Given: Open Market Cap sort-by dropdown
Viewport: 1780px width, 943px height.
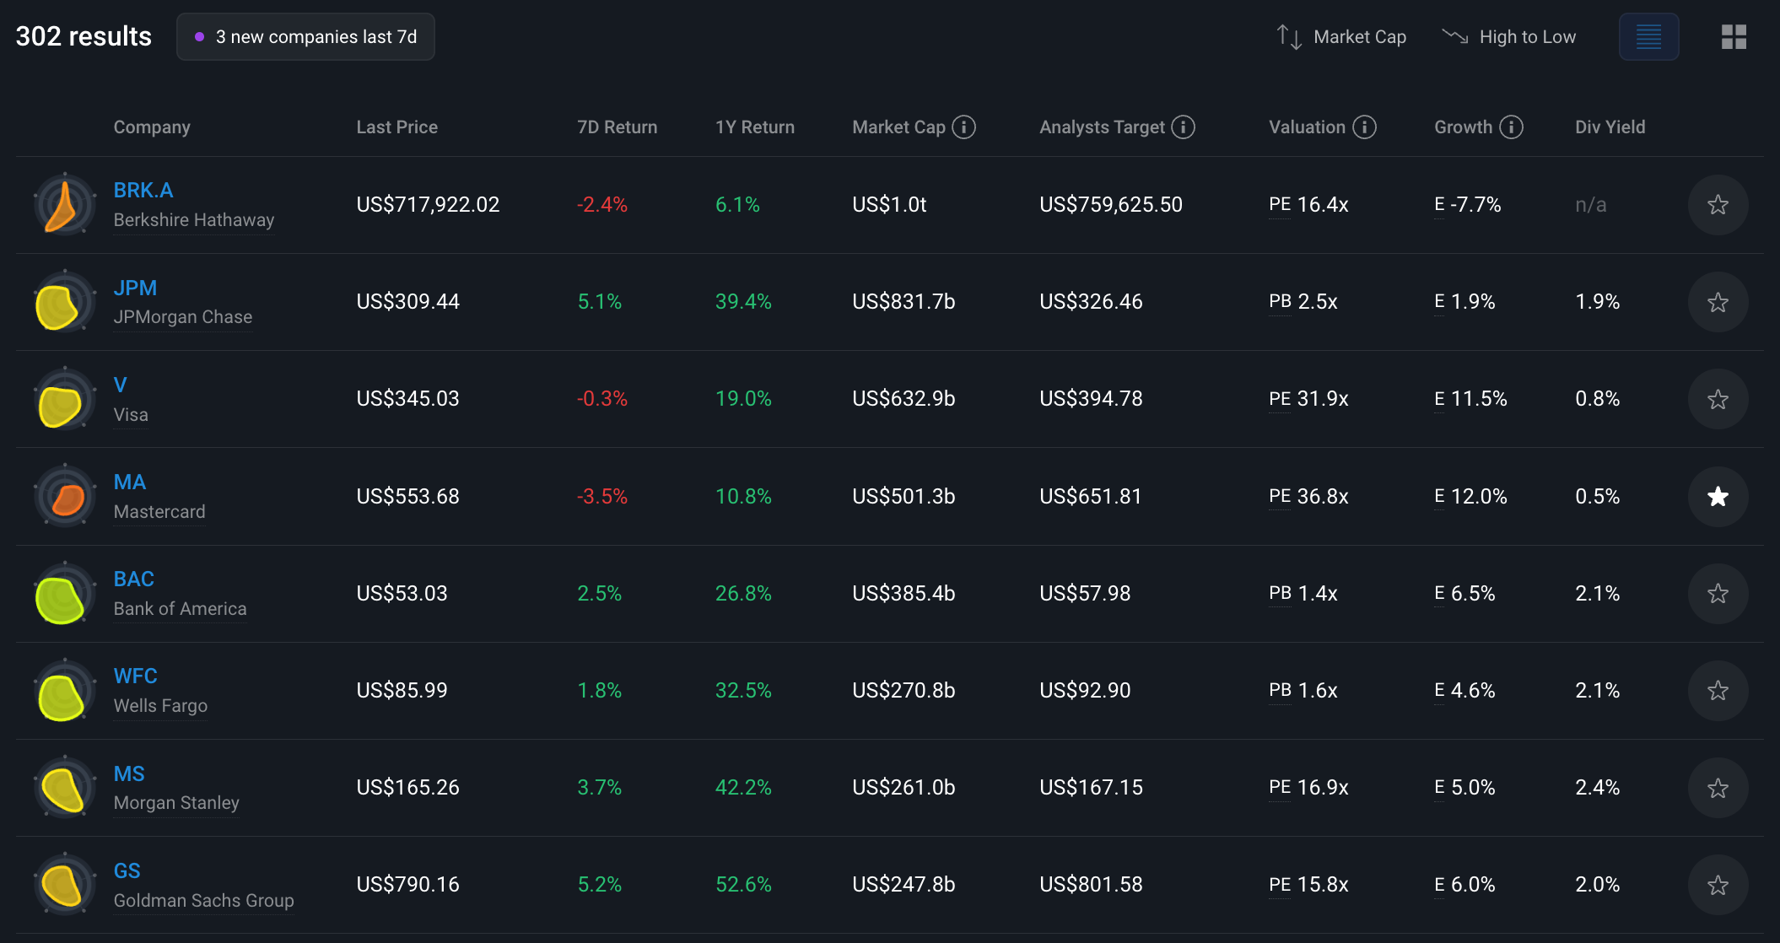Looking at the screenshot, I should tap(1341, 37).
